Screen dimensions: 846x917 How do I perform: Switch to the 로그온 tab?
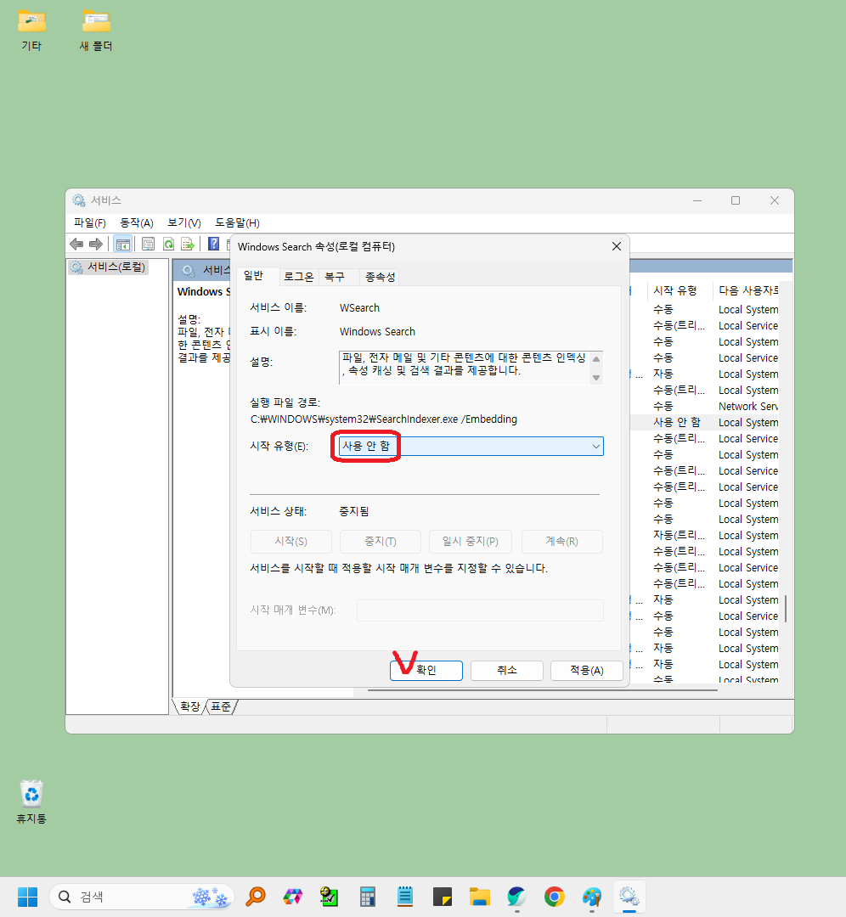coord(298,277)
